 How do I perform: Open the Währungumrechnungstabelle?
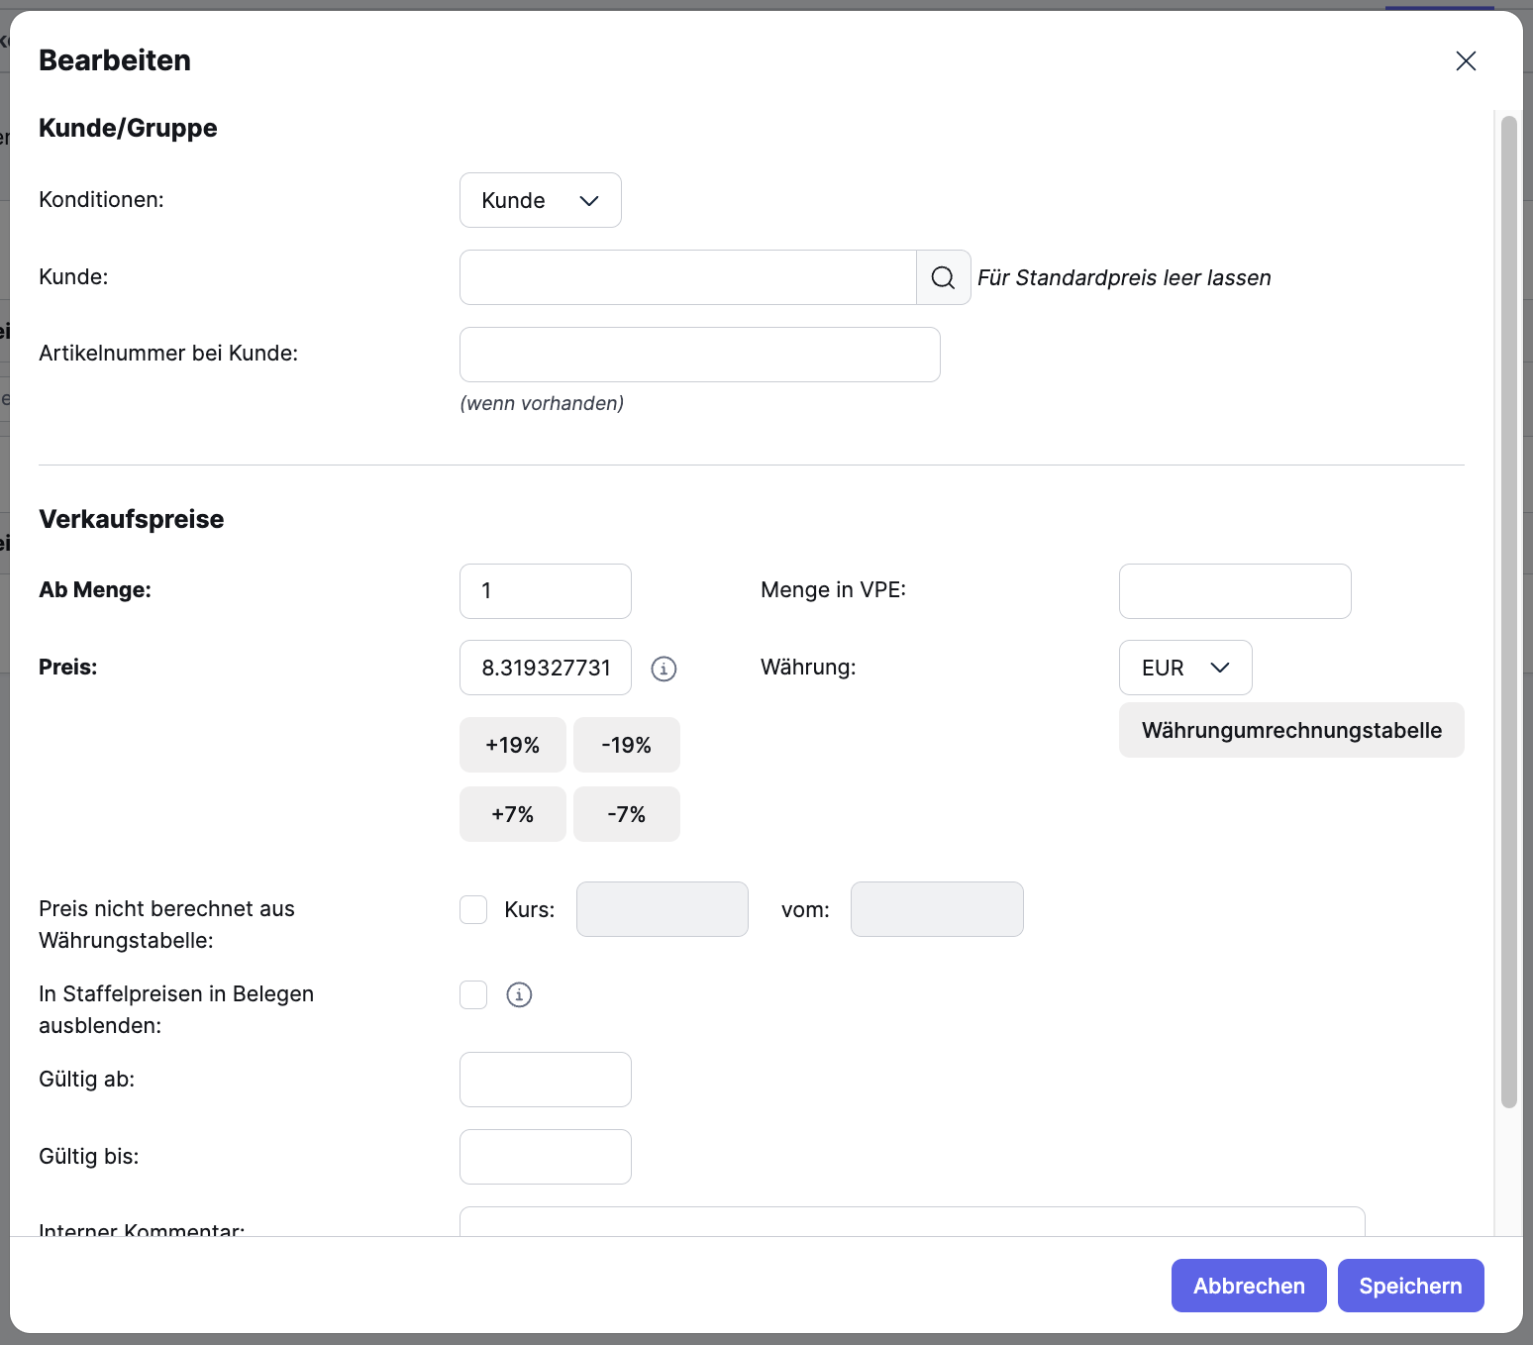(x=1290, y=730)
